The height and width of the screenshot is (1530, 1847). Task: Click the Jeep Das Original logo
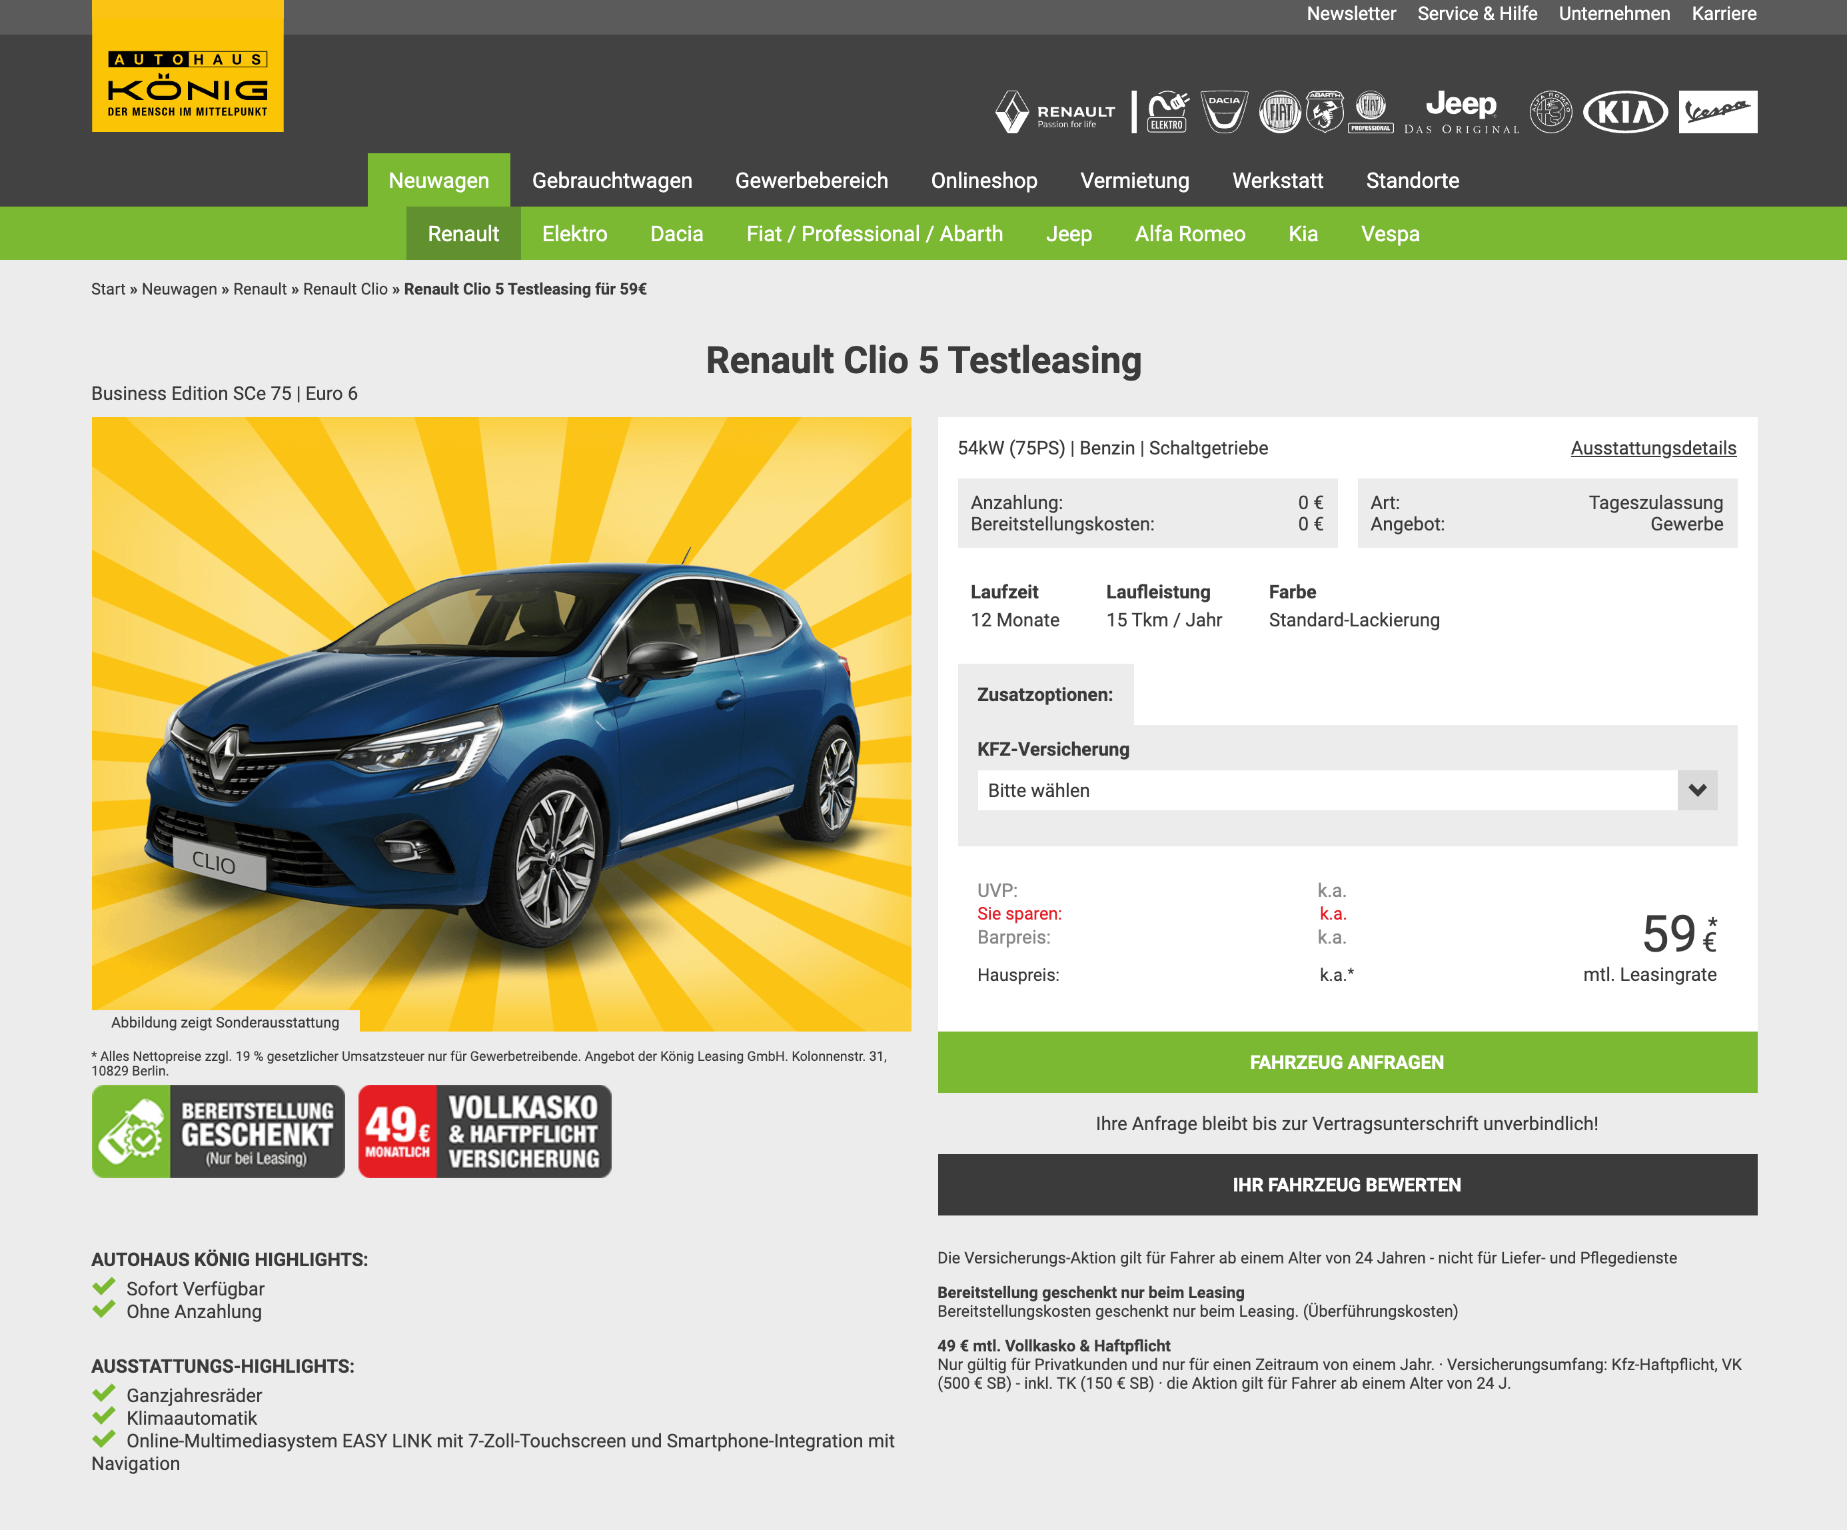pyautogui.click(x=1461, y=112)
